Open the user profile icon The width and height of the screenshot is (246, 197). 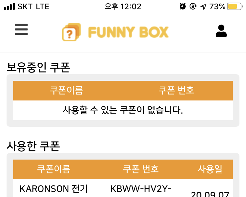click(221, 31)
